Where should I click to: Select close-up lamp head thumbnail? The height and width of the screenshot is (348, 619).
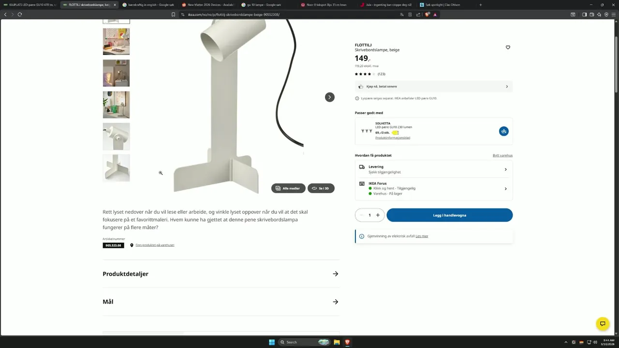[x=116, y=136]
